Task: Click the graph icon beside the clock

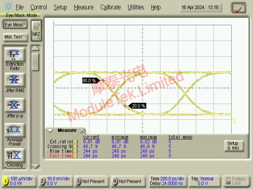Action: [239, 8]
